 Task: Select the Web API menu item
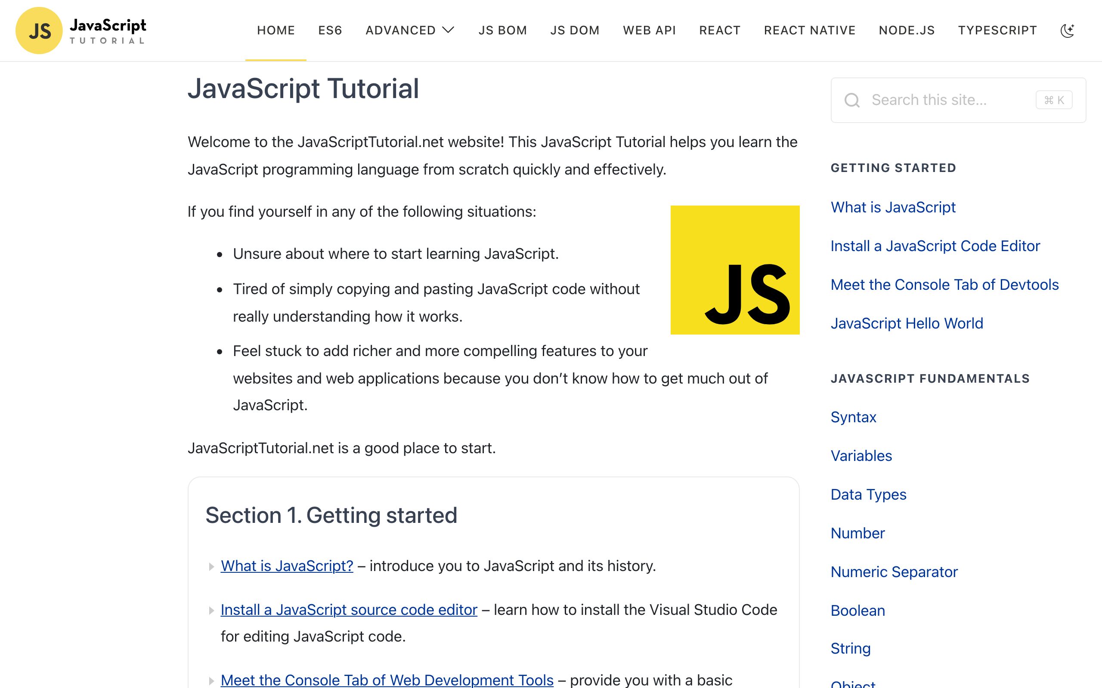649,31
